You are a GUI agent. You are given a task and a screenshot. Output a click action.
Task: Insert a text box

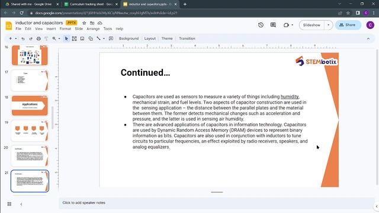pyautogui.click(x=74, y=38)
